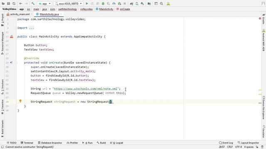Open the app run configuration dropdown

[44, 4]
